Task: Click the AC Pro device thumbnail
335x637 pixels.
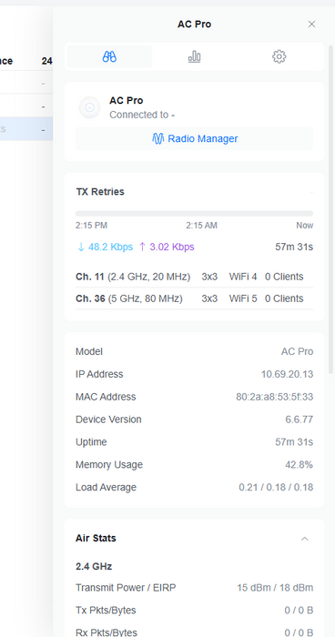Action: point(89,107)
